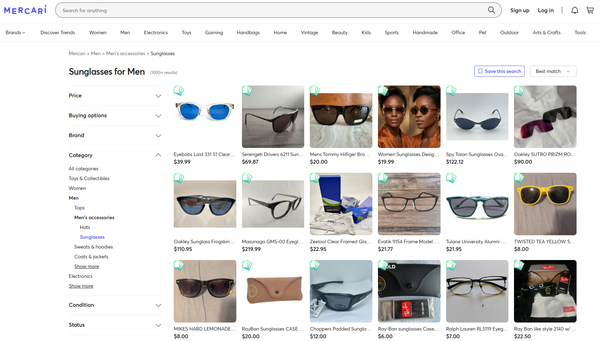Open Discover Trends in navigation

coord(58,32)
